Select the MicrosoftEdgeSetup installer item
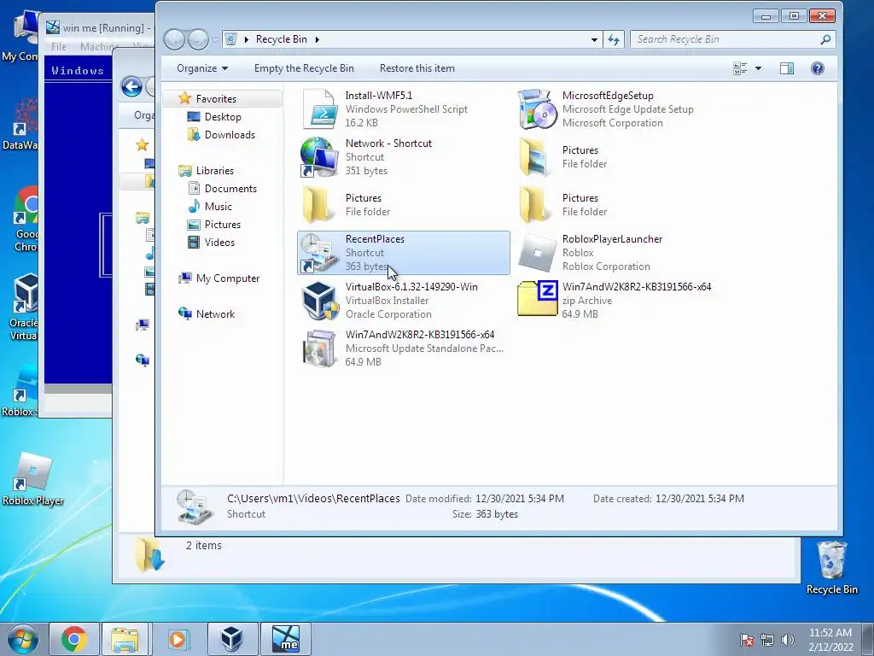 [x=620, y=109]
